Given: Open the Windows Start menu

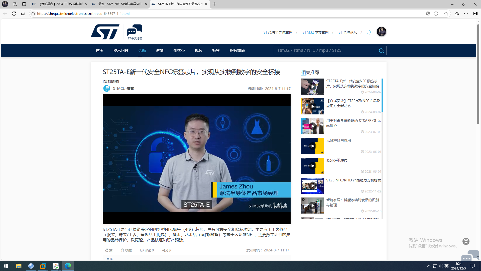Looking at the screenshot, I should 6,266.
